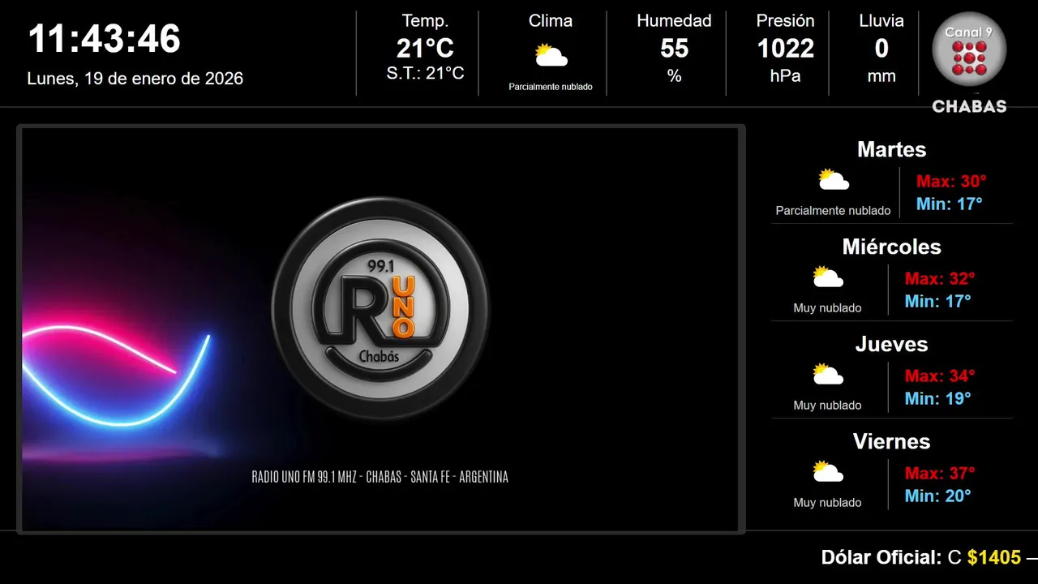Click Viernes Muy nublado description
The image size is (1038, 584).
(827, 503)
